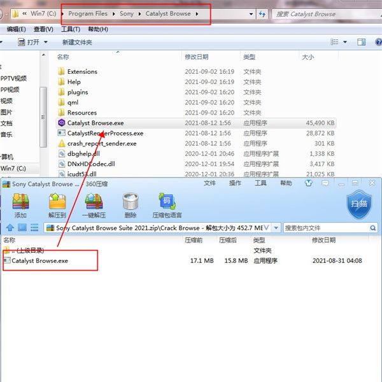The height and width of the screenshot is (382, 382).
Task: Sort by 压缩前 column in 360压缩
Action: 194,240
